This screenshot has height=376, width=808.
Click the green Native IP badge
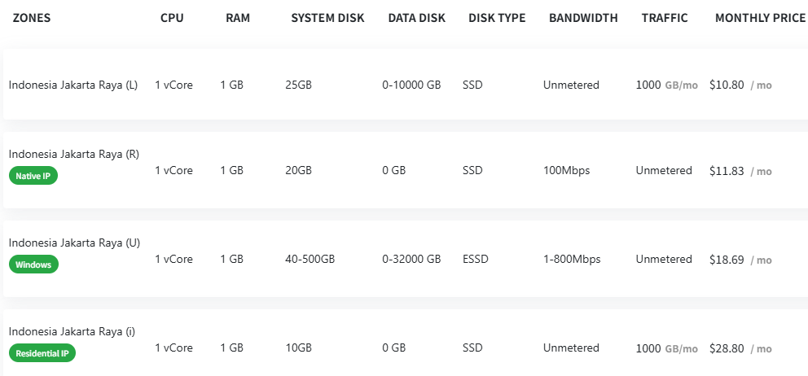tap(33, 176)
